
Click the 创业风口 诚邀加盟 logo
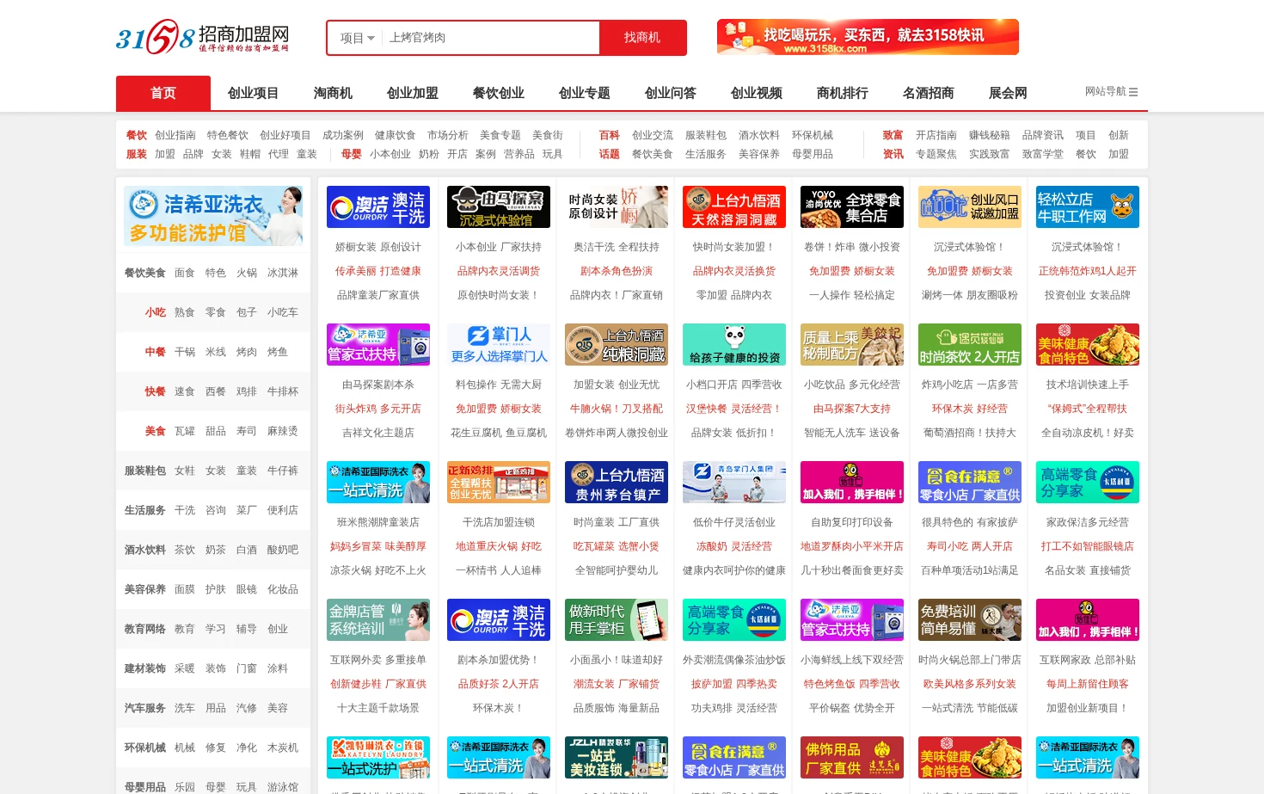click(970, 207)
